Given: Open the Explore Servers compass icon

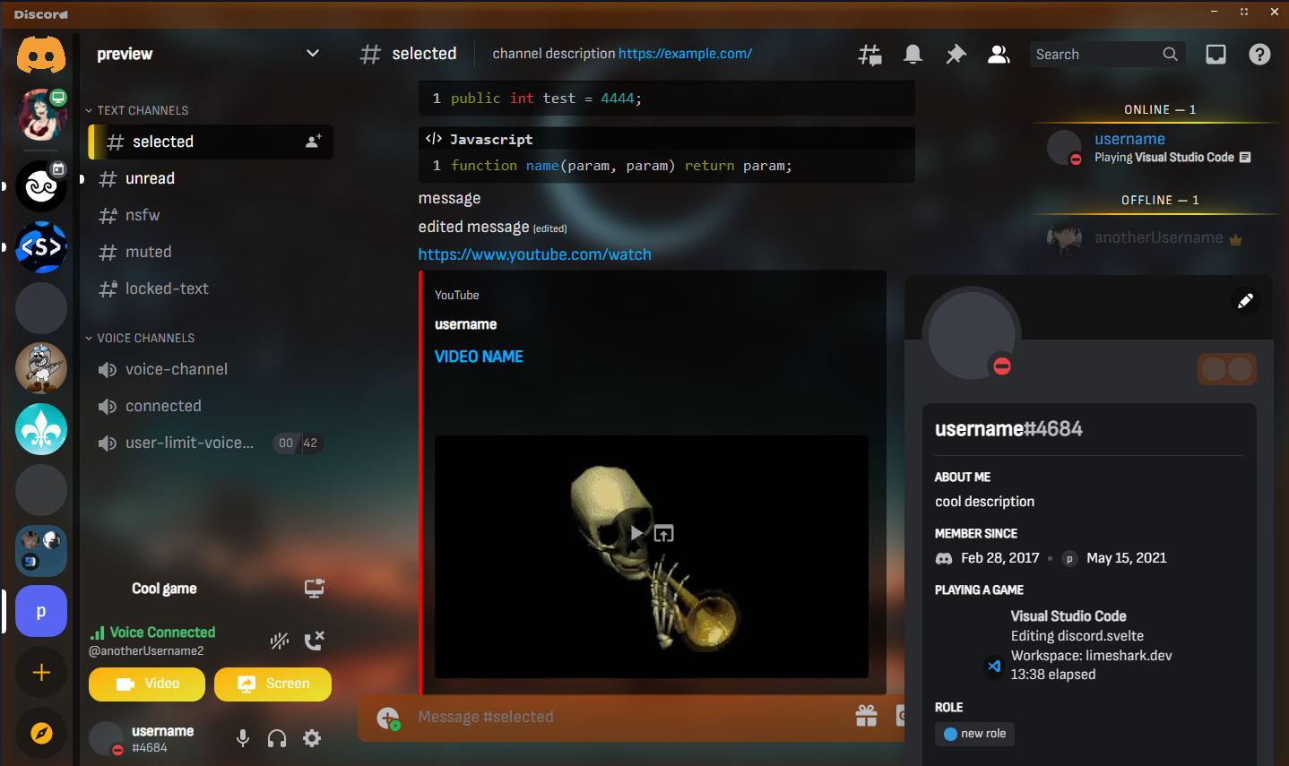Looking at the screenshot, I should coord(41,733).
